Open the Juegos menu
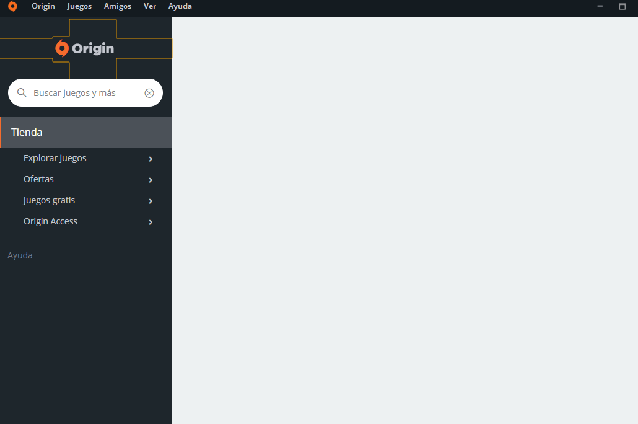Viewport: 638px width, 424px height. click(x=79, y=6)
